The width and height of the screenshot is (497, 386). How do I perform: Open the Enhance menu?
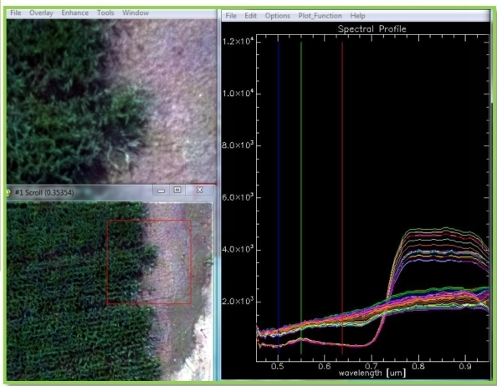(74, 13)
